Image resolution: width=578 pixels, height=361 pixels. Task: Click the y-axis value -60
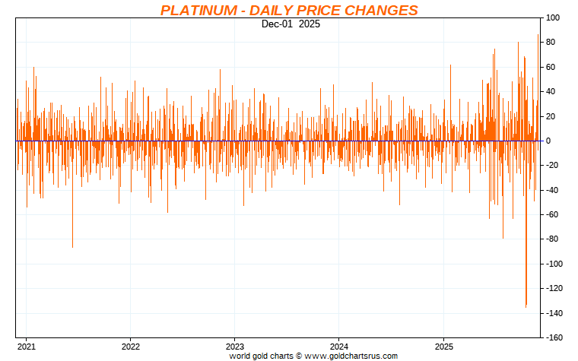point(552,215)
